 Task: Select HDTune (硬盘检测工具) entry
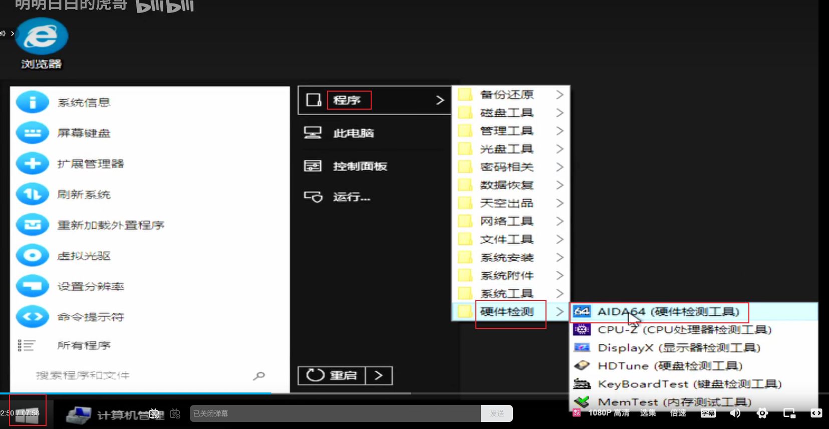point(694,365)
